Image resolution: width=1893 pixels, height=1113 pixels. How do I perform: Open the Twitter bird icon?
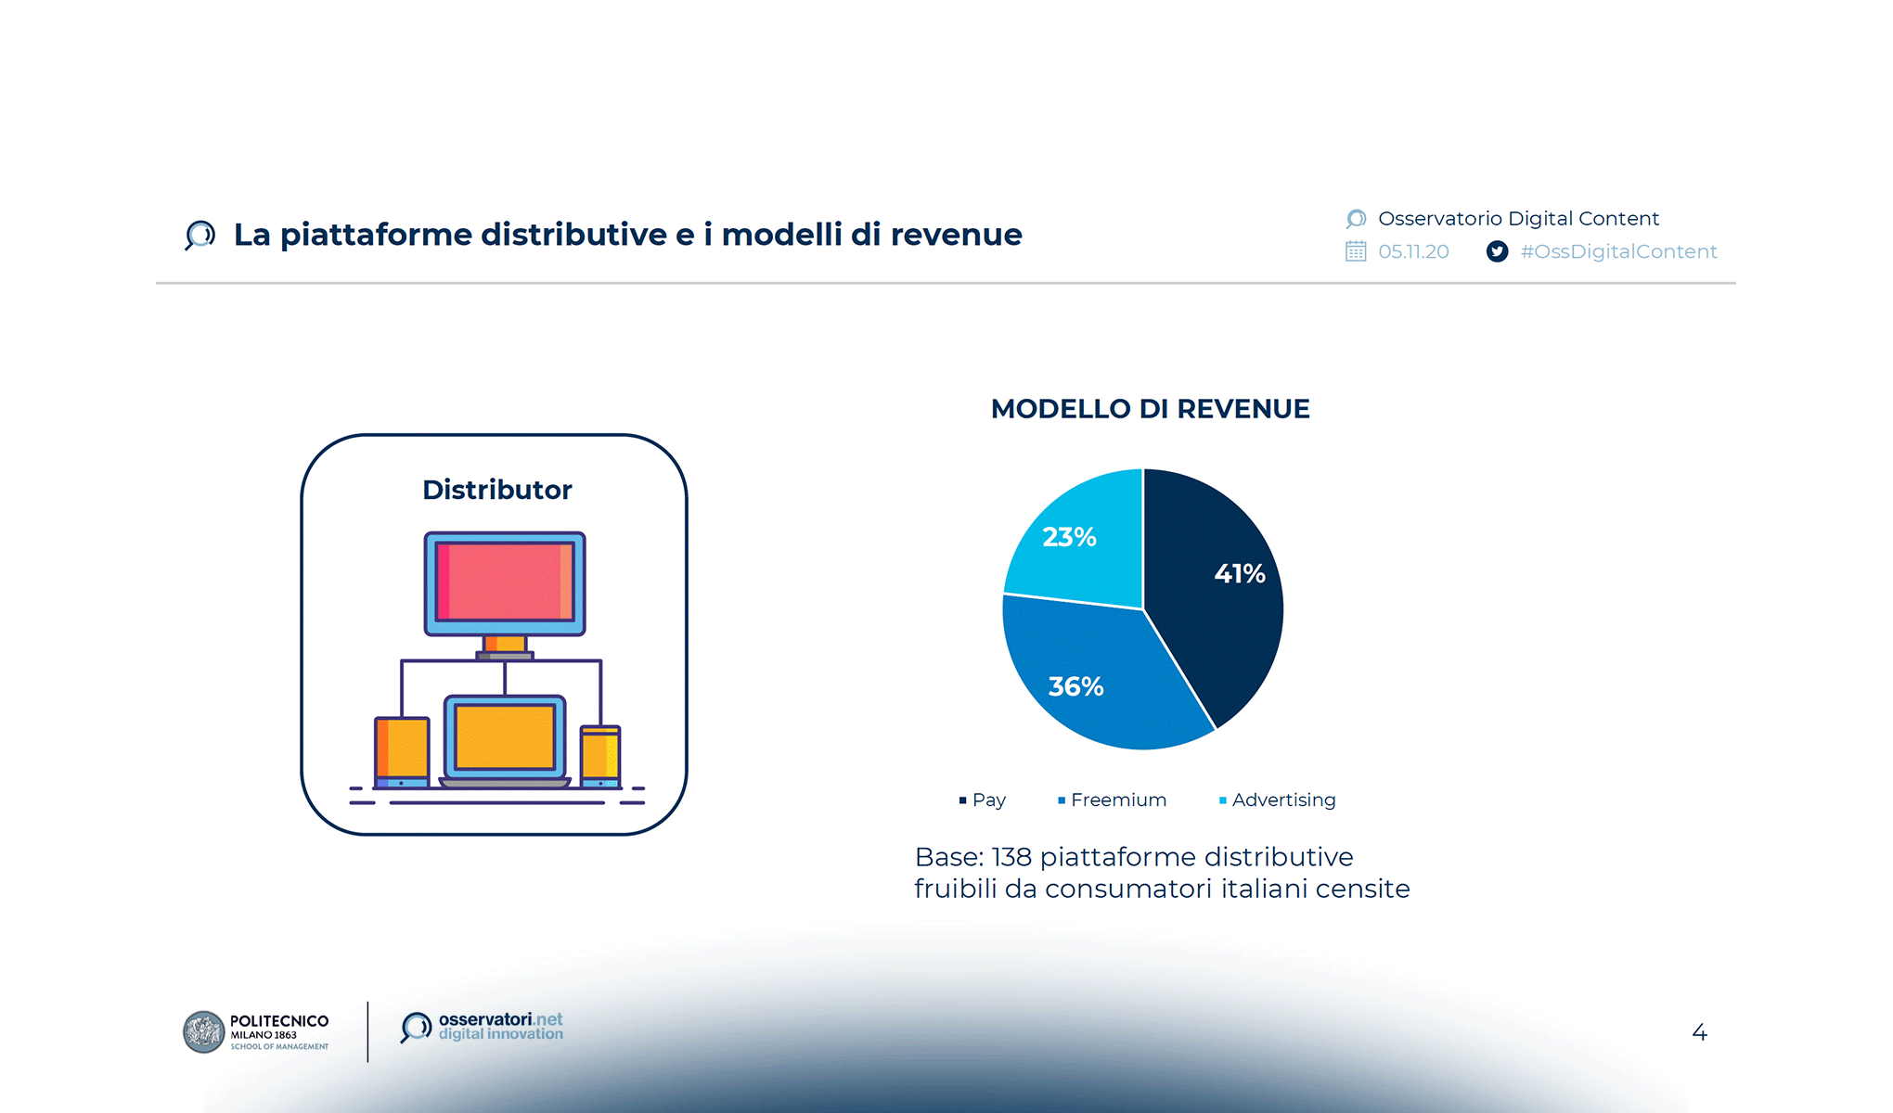point(1496,250)
